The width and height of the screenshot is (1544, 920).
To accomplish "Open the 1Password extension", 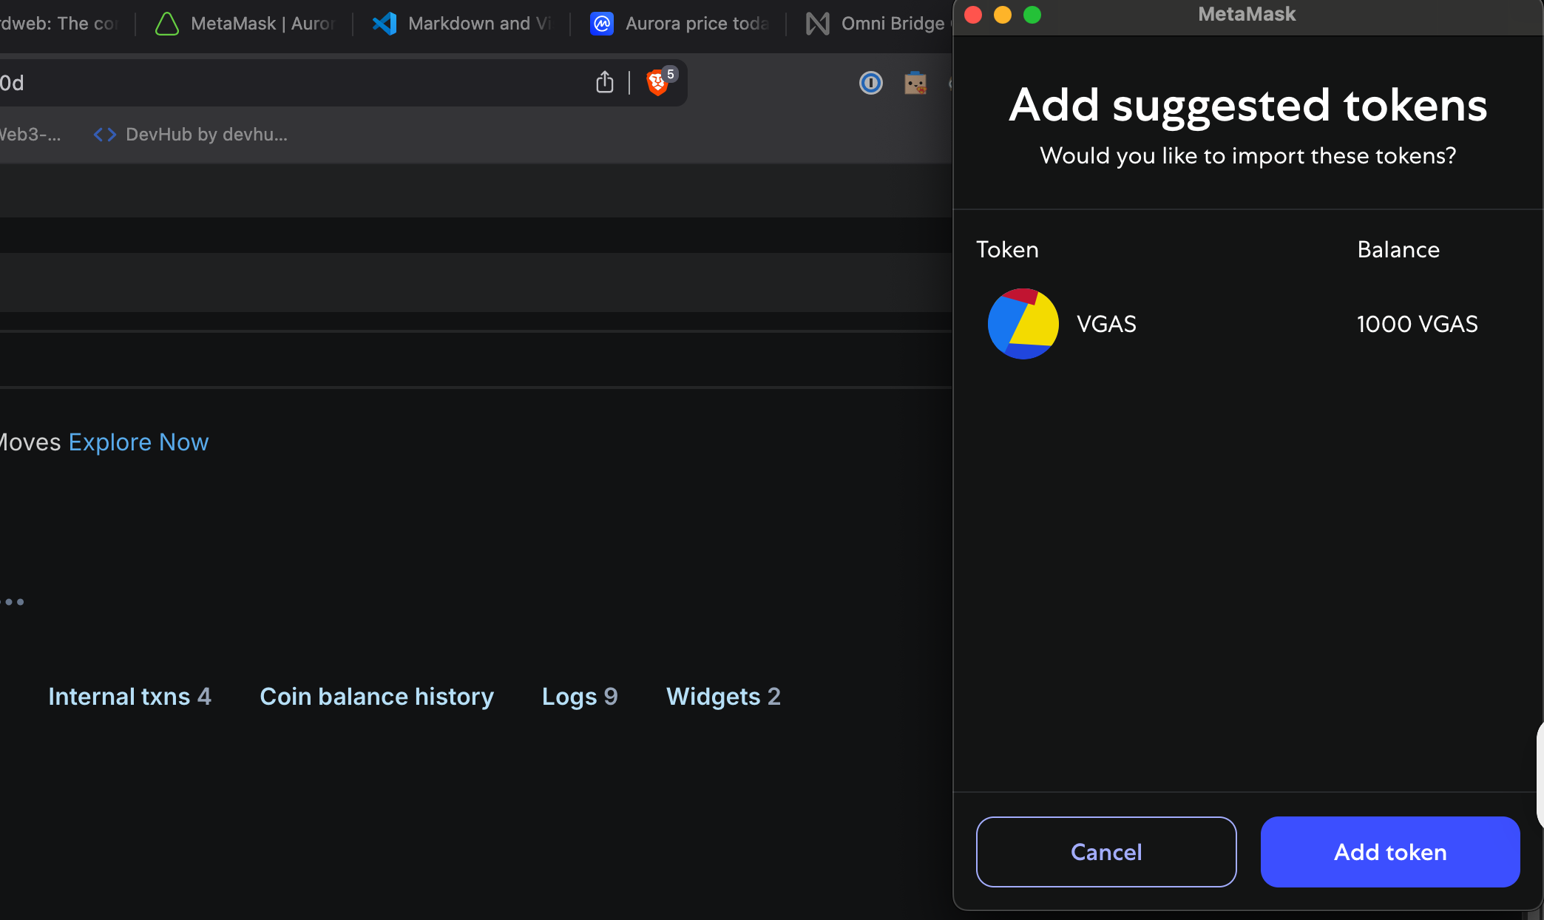I will pos(870,83).
